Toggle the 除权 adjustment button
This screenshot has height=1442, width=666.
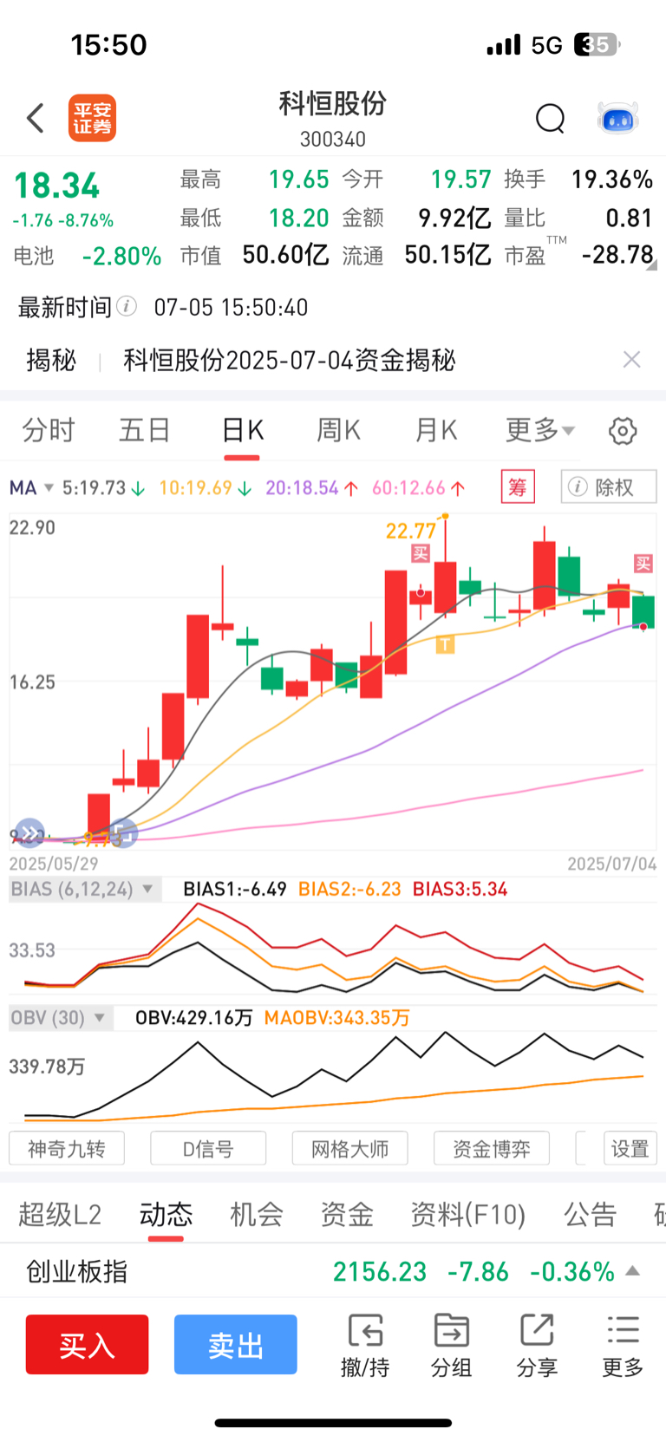609,486
